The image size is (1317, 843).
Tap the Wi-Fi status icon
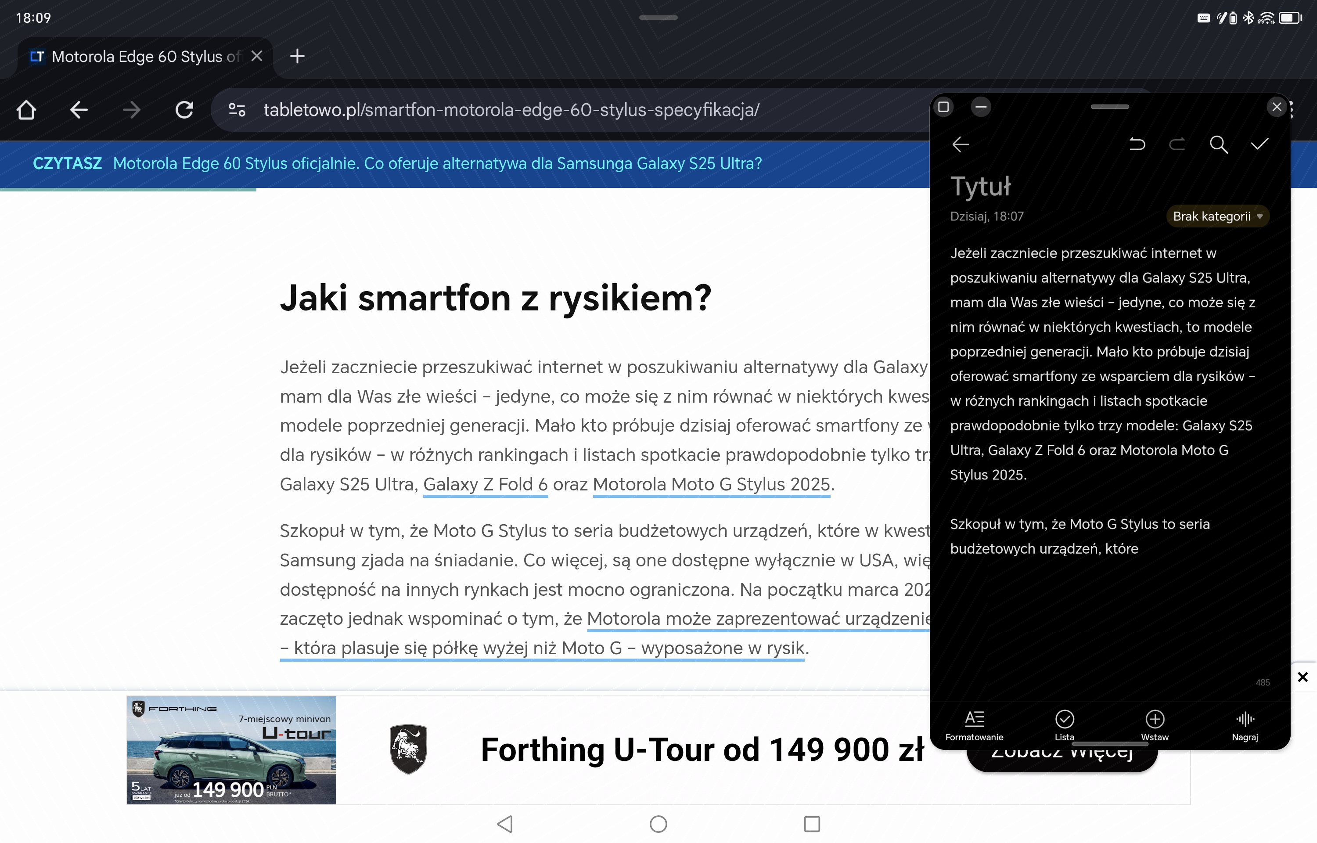pyautogui.click(x=1266, y=18)
